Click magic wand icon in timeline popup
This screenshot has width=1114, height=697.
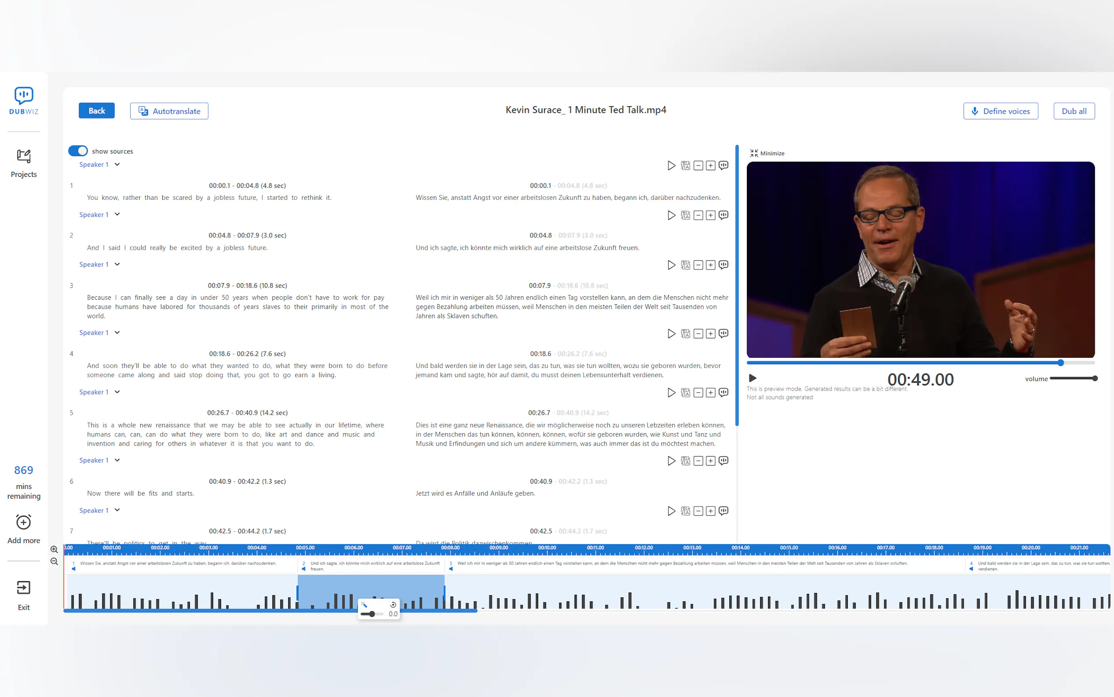click(364, 604)
